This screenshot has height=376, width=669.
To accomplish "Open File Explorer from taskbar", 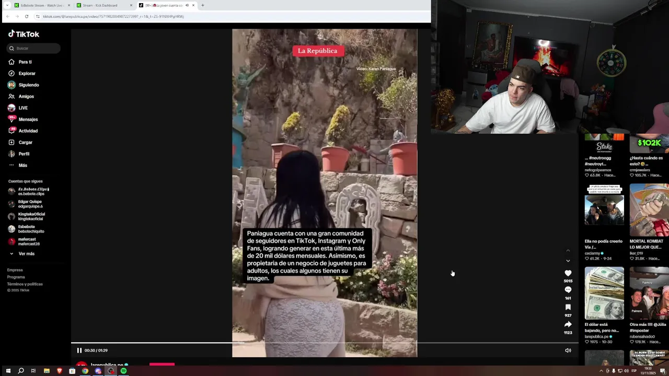I will pyautogui.click(x=47, y=371).
